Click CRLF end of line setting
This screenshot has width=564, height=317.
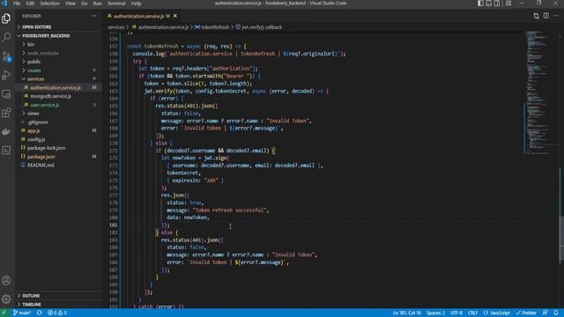point(472,313)
